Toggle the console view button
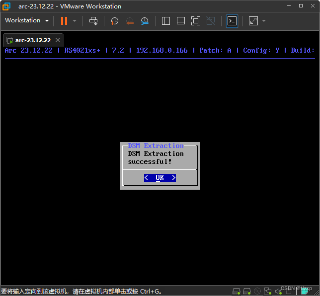Viewport: 320px width, 296px height. (x=232, y=21)
